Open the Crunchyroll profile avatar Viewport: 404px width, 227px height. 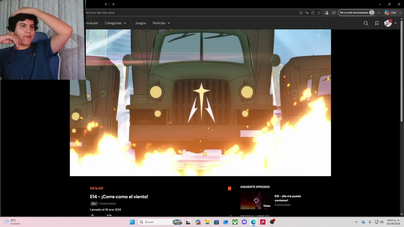(x=388, y=23)
